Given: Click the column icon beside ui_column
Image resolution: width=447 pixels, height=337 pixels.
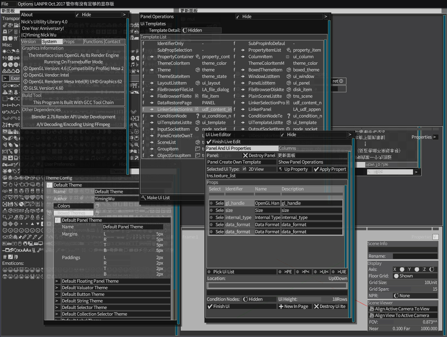Looking at the screenshot, I should [288, 57].
